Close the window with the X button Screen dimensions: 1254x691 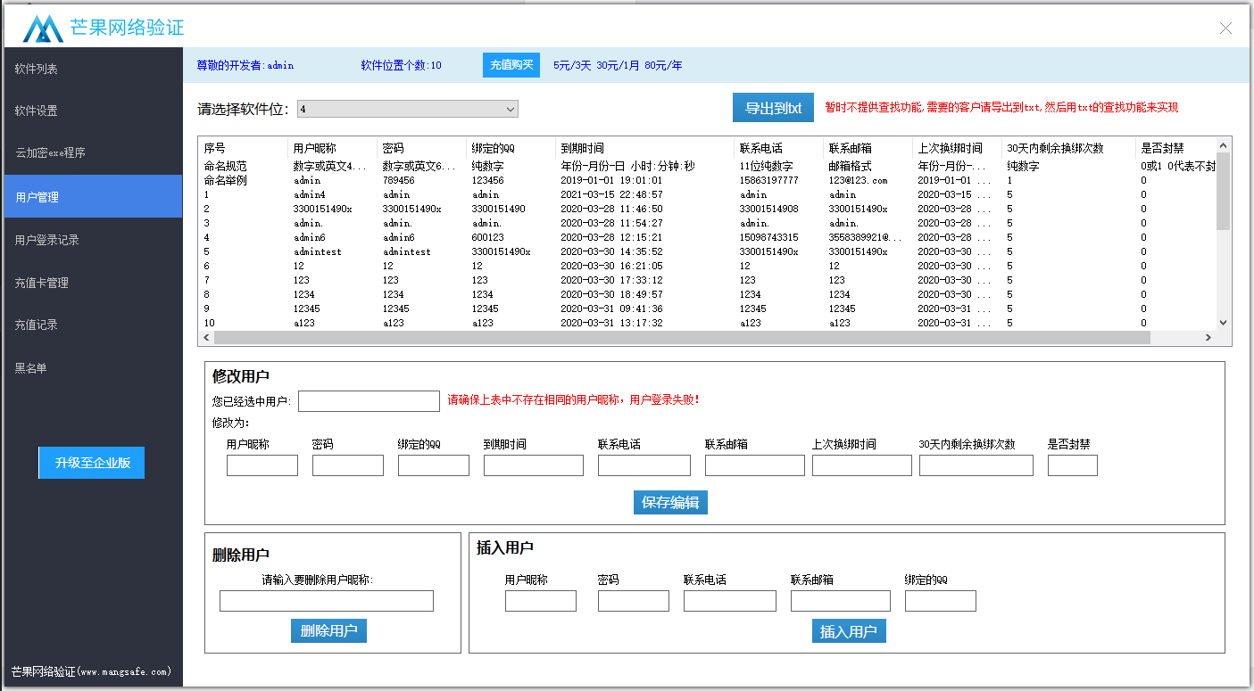1225,28
